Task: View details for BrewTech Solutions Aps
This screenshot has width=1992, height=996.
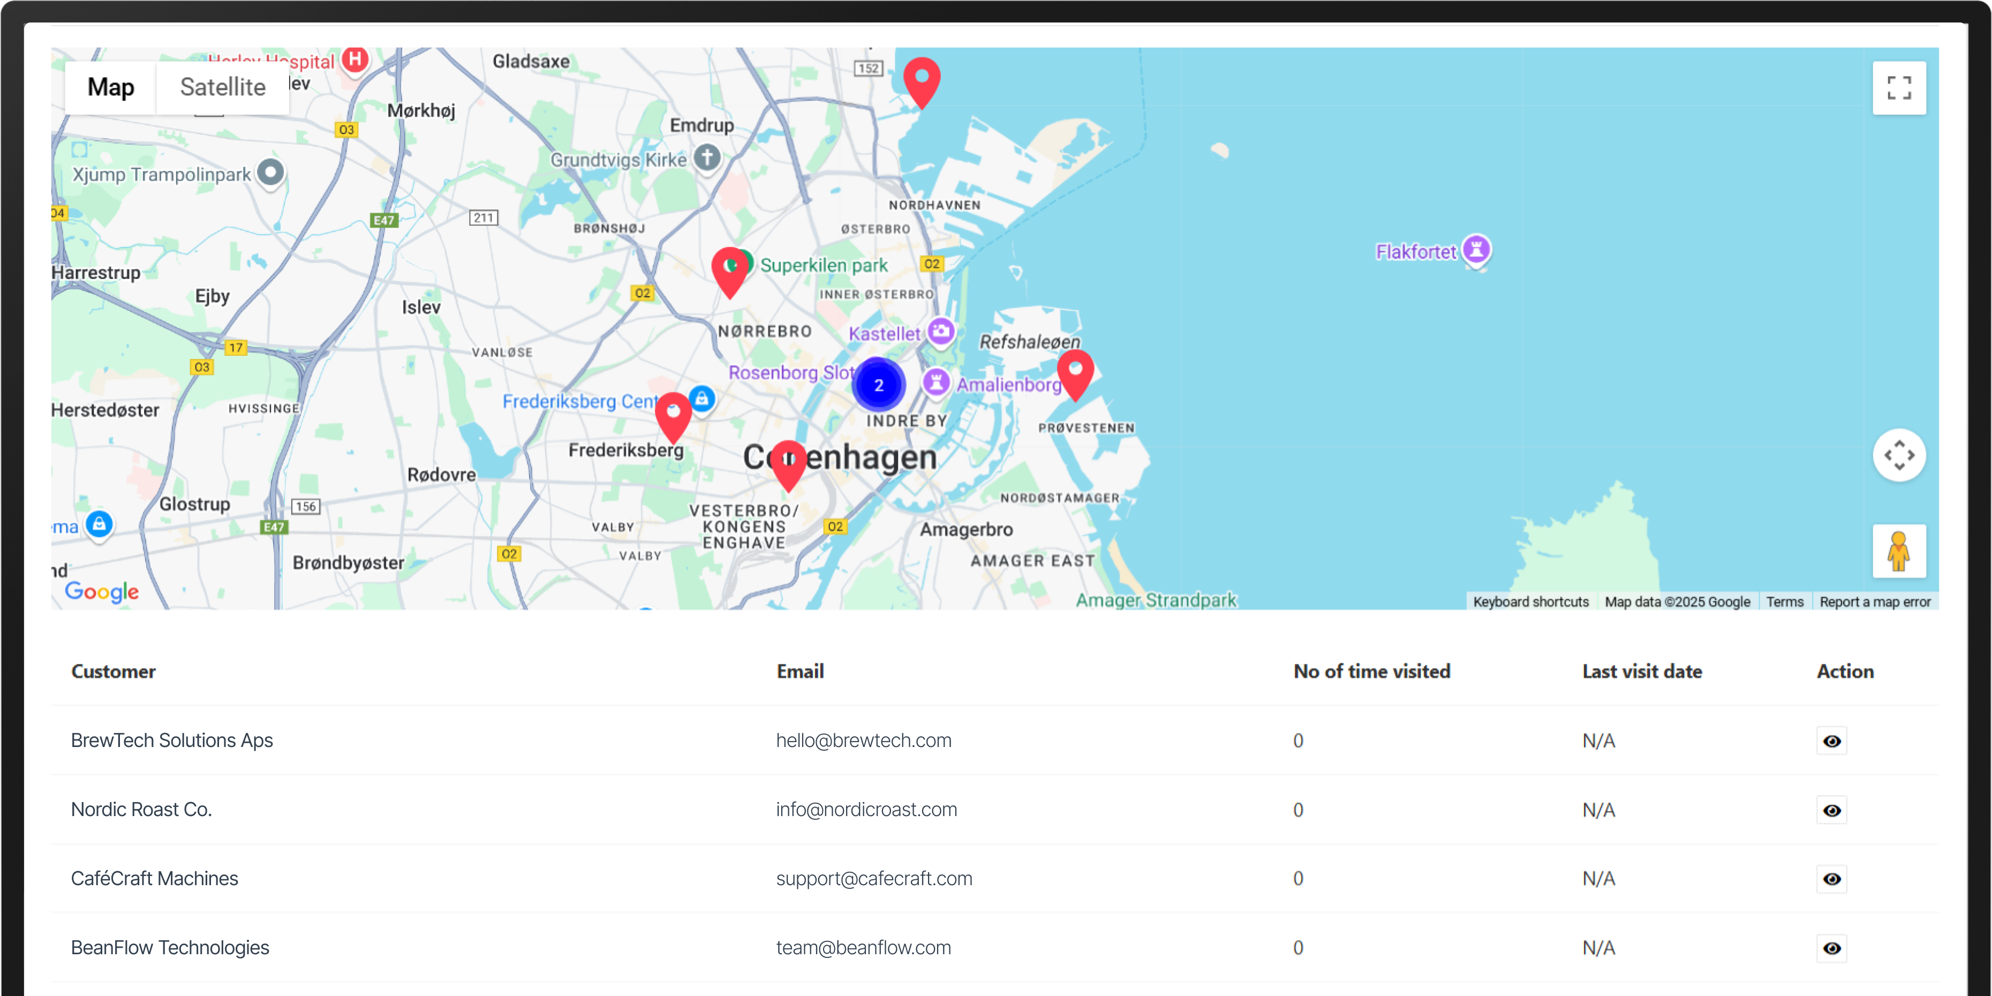Action: coord(1831,741)
